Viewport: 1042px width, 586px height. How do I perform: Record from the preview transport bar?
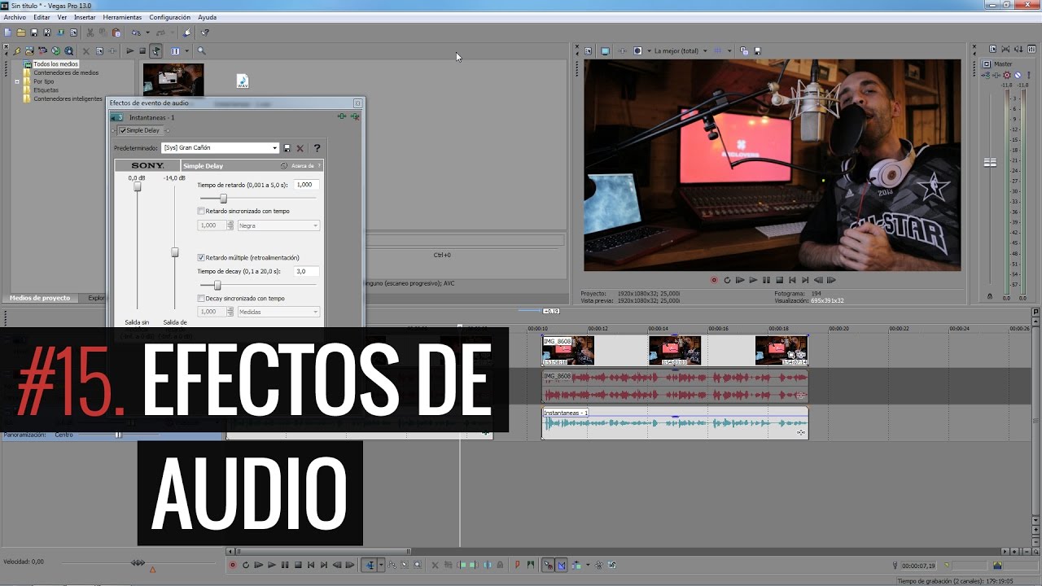[x=714, y=280]
